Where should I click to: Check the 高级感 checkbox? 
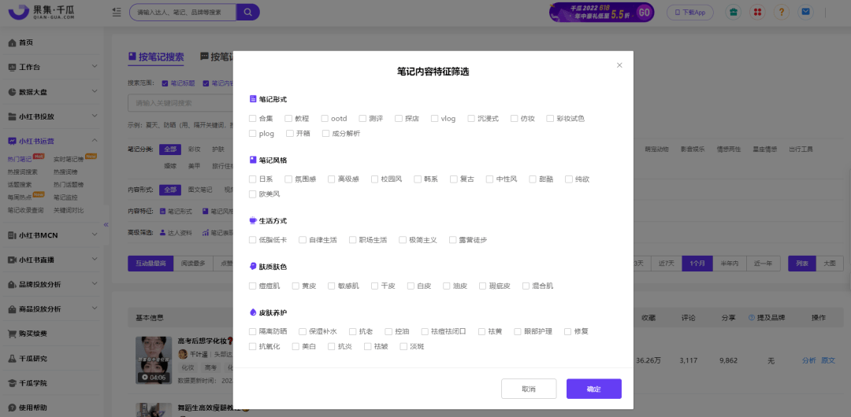click(331, 179)
